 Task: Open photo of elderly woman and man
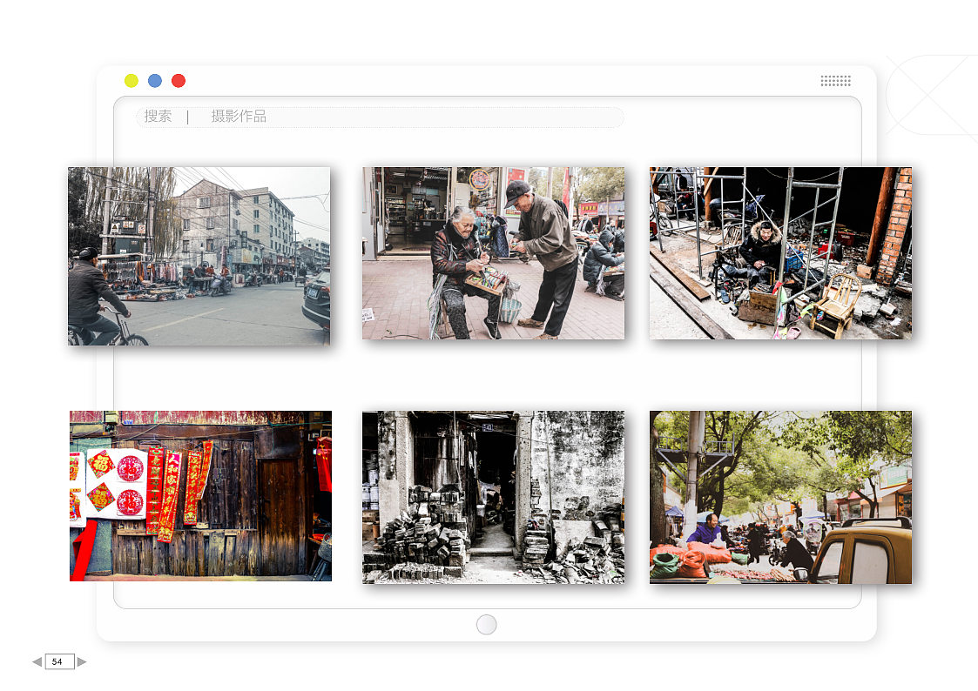(494, 253)
